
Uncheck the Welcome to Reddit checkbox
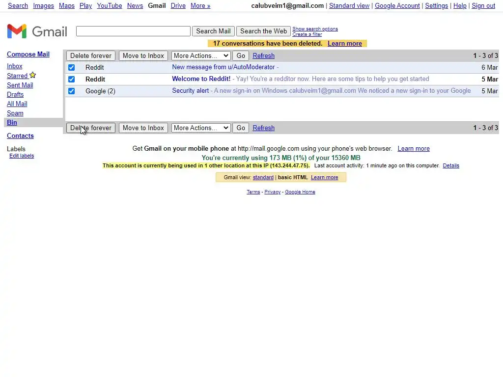(72, 79)
